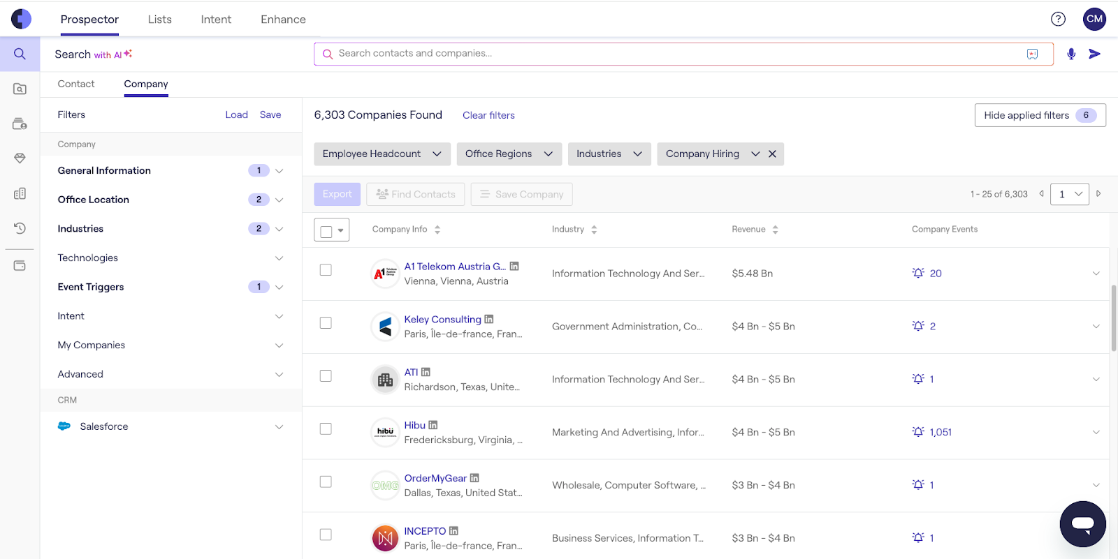Click the AI chat icon inside the search box
The image size is (1118, 559).
tap(1032, 54)
